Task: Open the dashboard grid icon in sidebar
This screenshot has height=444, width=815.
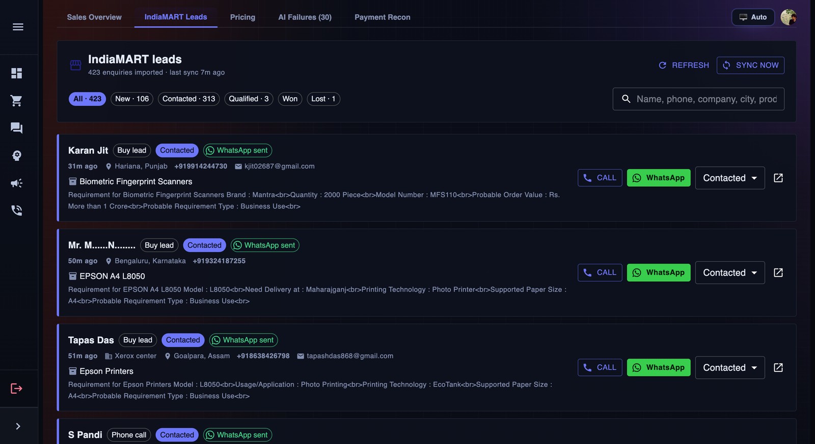Action: click(17, 73)
